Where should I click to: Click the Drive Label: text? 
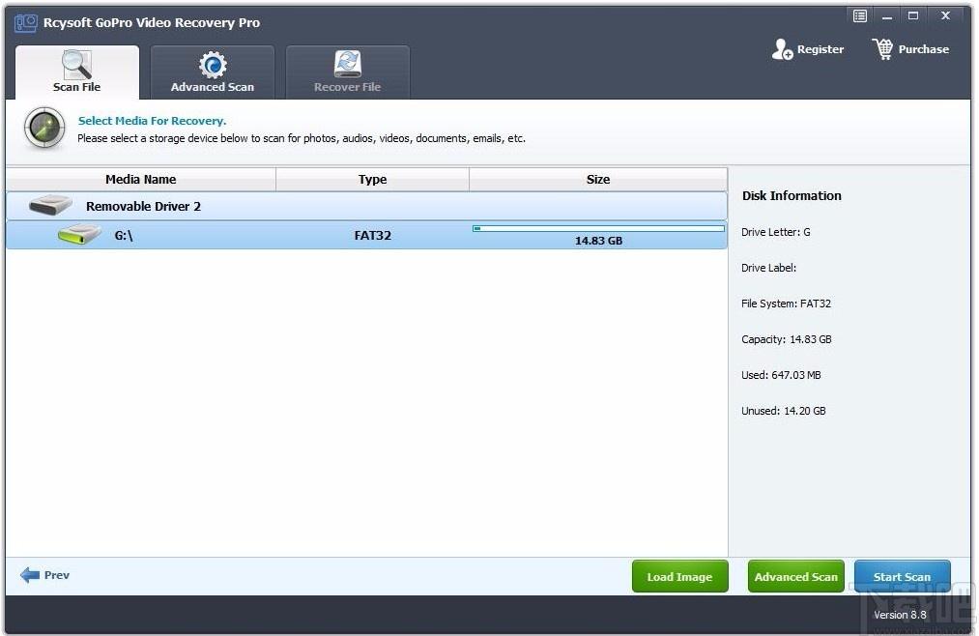(768, 268)
